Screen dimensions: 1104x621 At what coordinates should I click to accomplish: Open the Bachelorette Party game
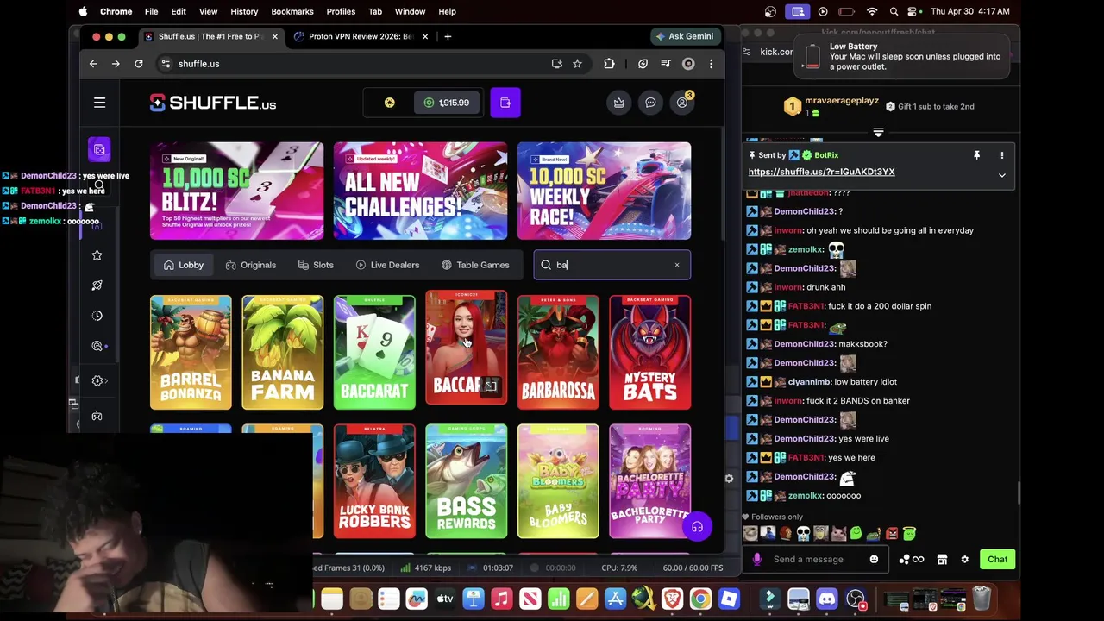tap(650, 481)
